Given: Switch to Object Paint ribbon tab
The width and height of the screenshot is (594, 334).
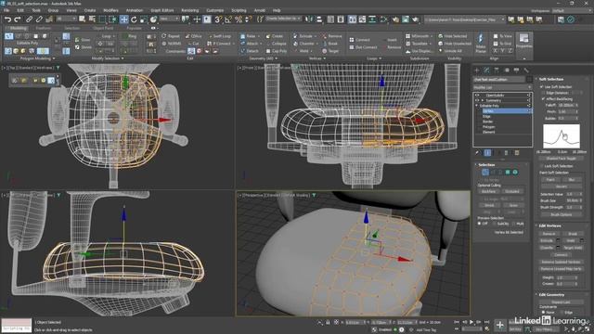Looking at the screenshot, I should pos(103,28).
